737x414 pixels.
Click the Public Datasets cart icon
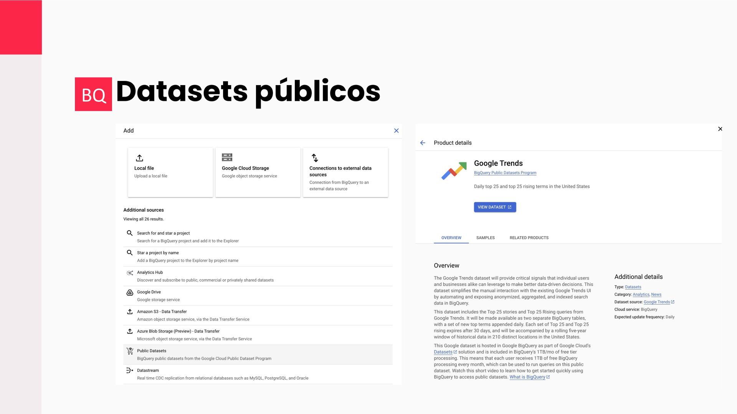click(x=130, y=351)
